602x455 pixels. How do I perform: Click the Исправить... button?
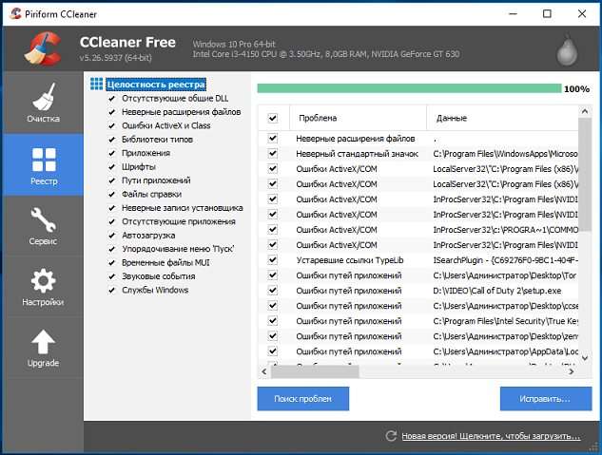point(546,399)
